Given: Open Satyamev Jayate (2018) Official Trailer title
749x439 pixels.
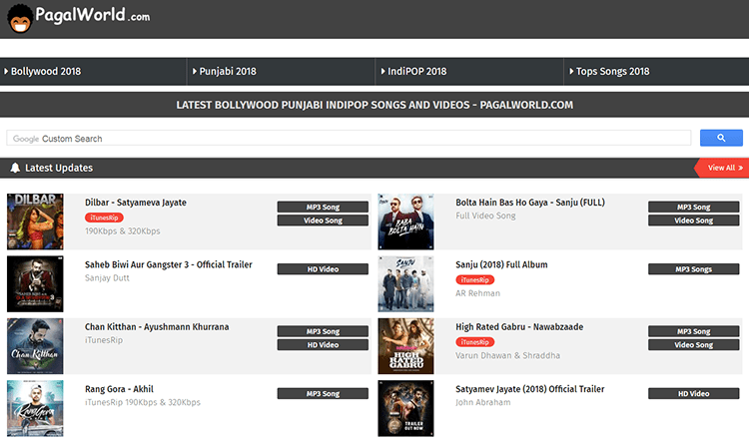Looking at the screenshot, I should (529, 389).
